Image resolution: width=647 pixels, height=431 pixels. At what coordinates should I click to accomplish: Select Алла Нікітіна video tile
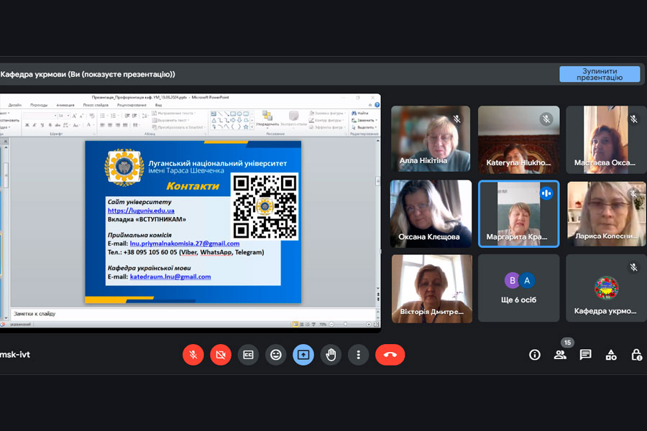click(x=431, y=139)
